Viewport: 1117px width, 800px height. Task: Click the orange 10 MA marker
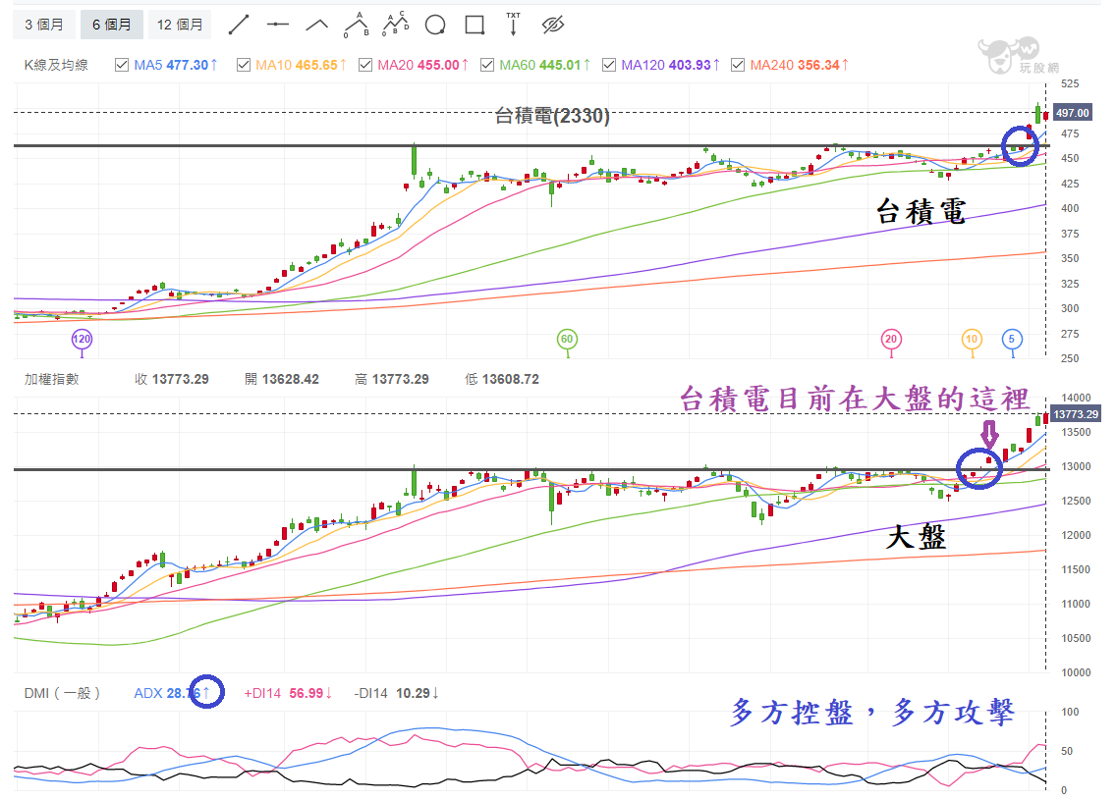972,340
